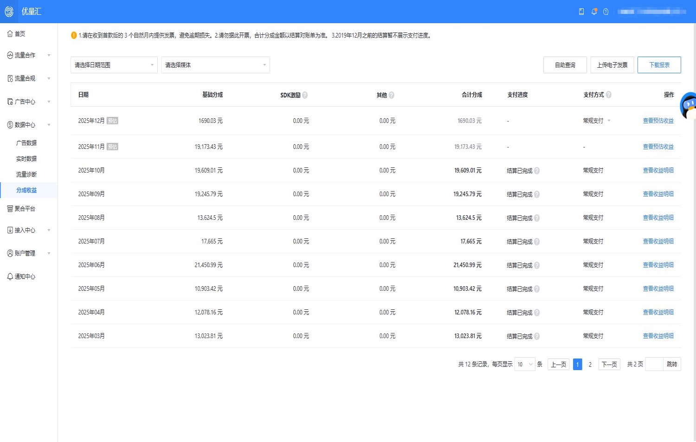Click the 优量汇 logo icon
This screenshot has height=442, width=696.
[9, 12]
